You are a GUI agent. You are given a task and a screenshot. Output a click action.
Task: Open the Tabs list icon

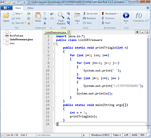pos(77,16)
